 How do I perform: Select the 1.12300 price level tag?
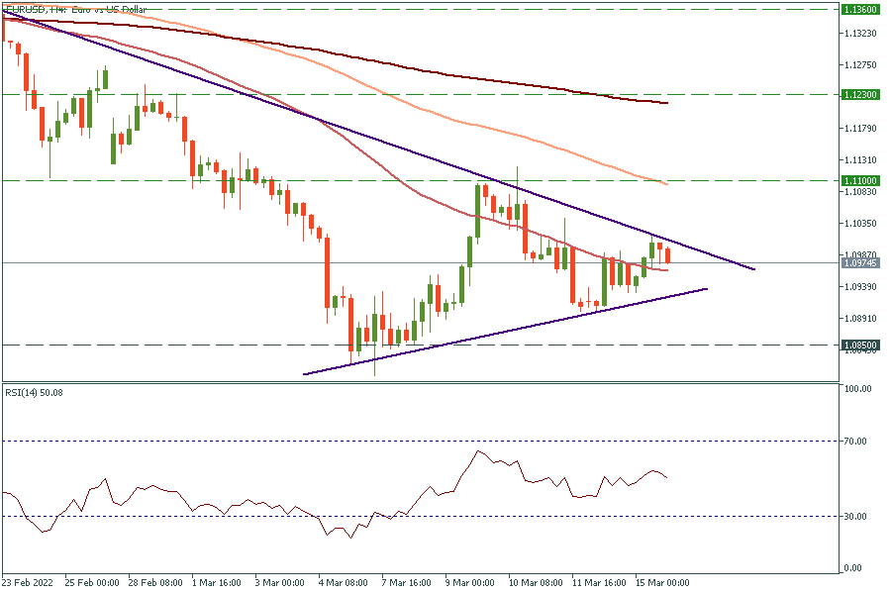pos(856,95)
